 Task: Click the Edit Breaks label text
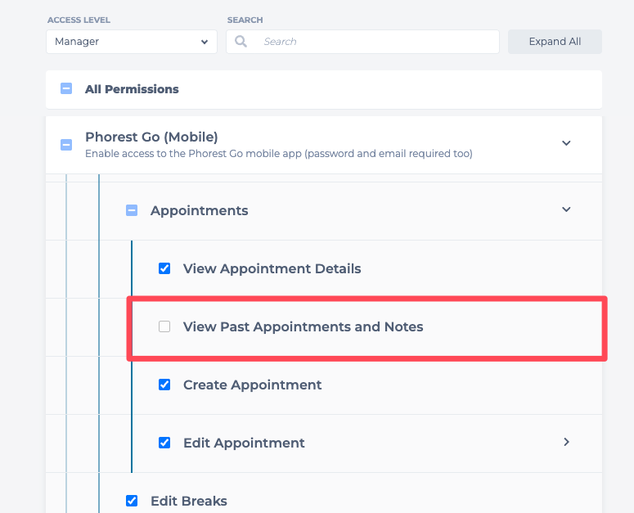click(x=188, y=501)
